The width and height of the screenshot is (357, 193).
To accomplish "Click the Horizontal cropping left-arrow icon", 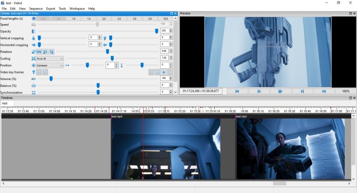I will tap(105, 45).
